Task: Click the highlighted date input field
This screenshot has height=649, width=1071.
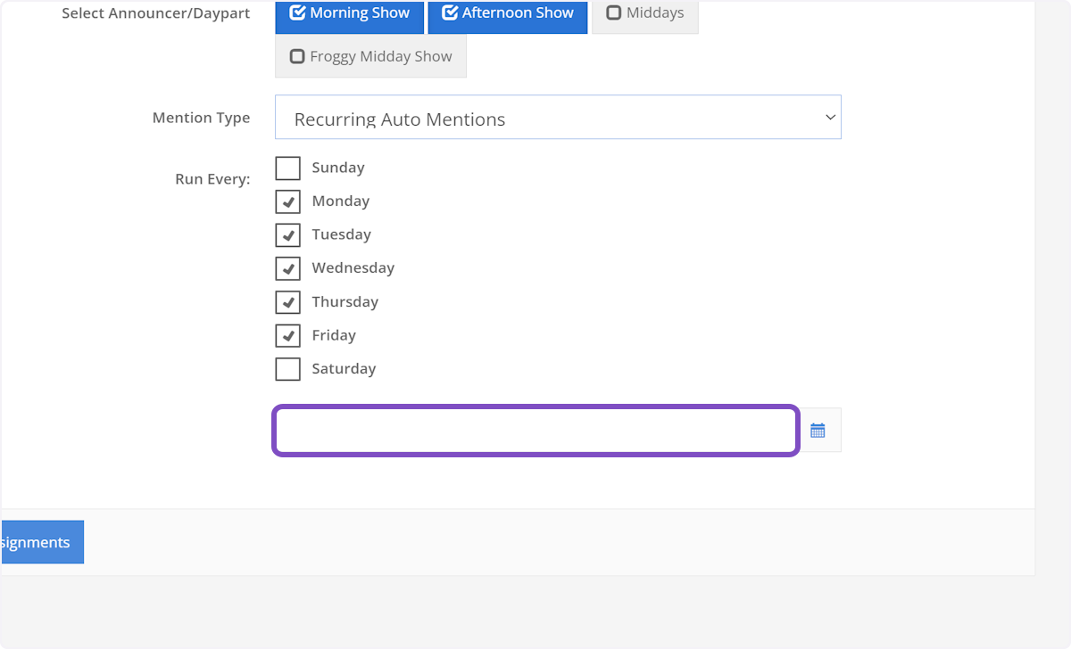Action: (535, 430)
